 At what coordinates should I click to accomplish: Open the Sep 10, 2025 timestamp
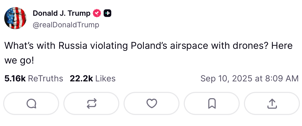coord(249,78)
